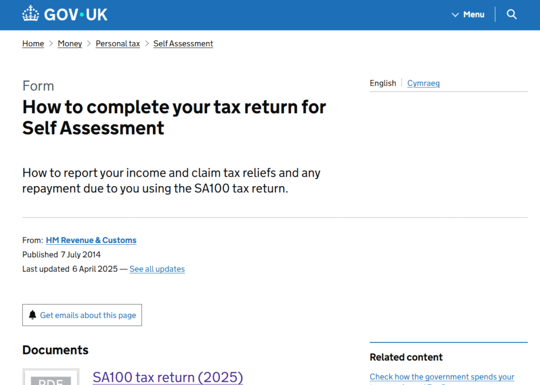Go to Home breadcrumb
This screenshot has width=540, height=385.
pos(33,44)
